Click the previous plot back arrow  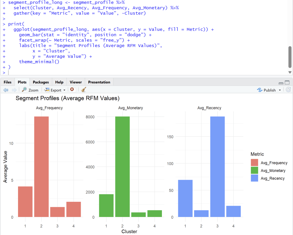(6, 90)
